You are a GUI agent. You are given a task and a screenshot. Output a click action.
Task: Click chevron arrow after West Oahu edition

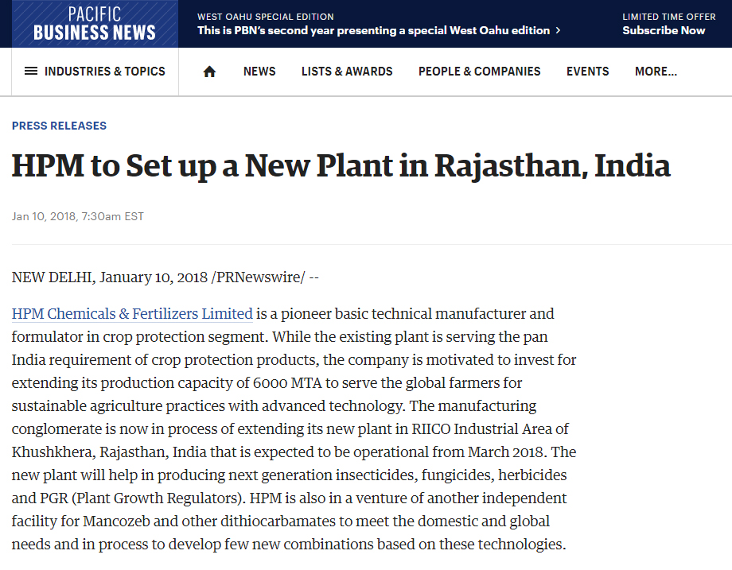pos(558,31)
